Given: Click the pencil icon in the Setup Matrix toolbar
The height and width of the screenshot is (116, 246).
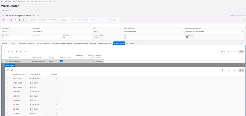Looking at the screenshot, I should [x=12, y=70].
